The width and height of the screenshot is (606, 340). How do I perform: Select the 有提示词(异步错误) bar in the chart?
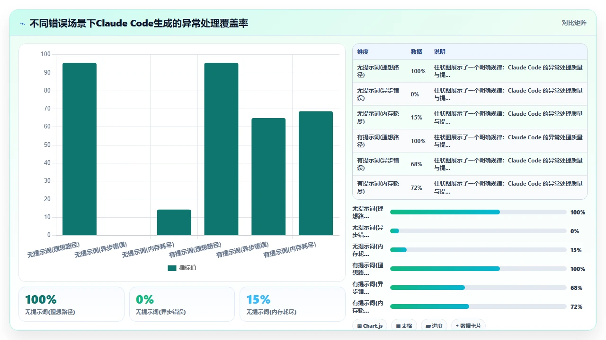[x=268, y=177]
